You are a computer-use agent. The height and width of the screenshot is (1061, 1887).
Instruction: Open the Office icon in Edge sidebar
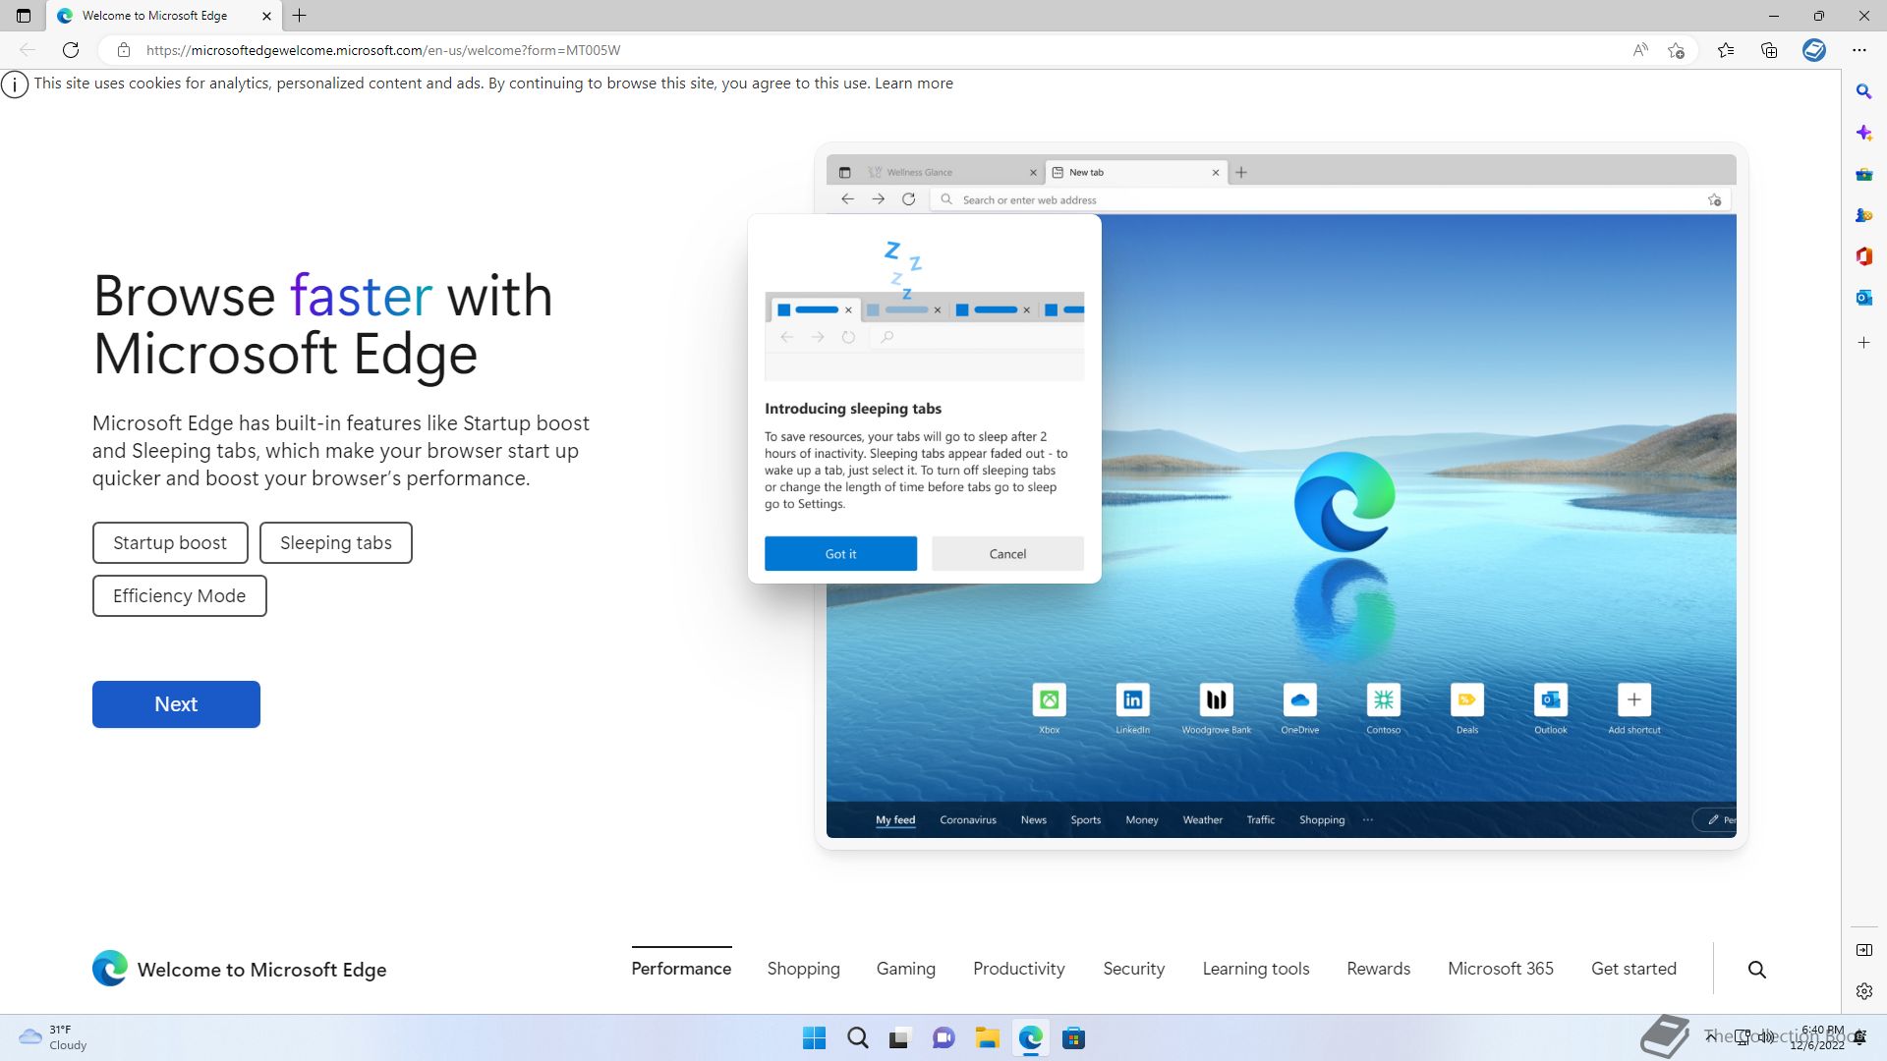[x=1863, y=256]
